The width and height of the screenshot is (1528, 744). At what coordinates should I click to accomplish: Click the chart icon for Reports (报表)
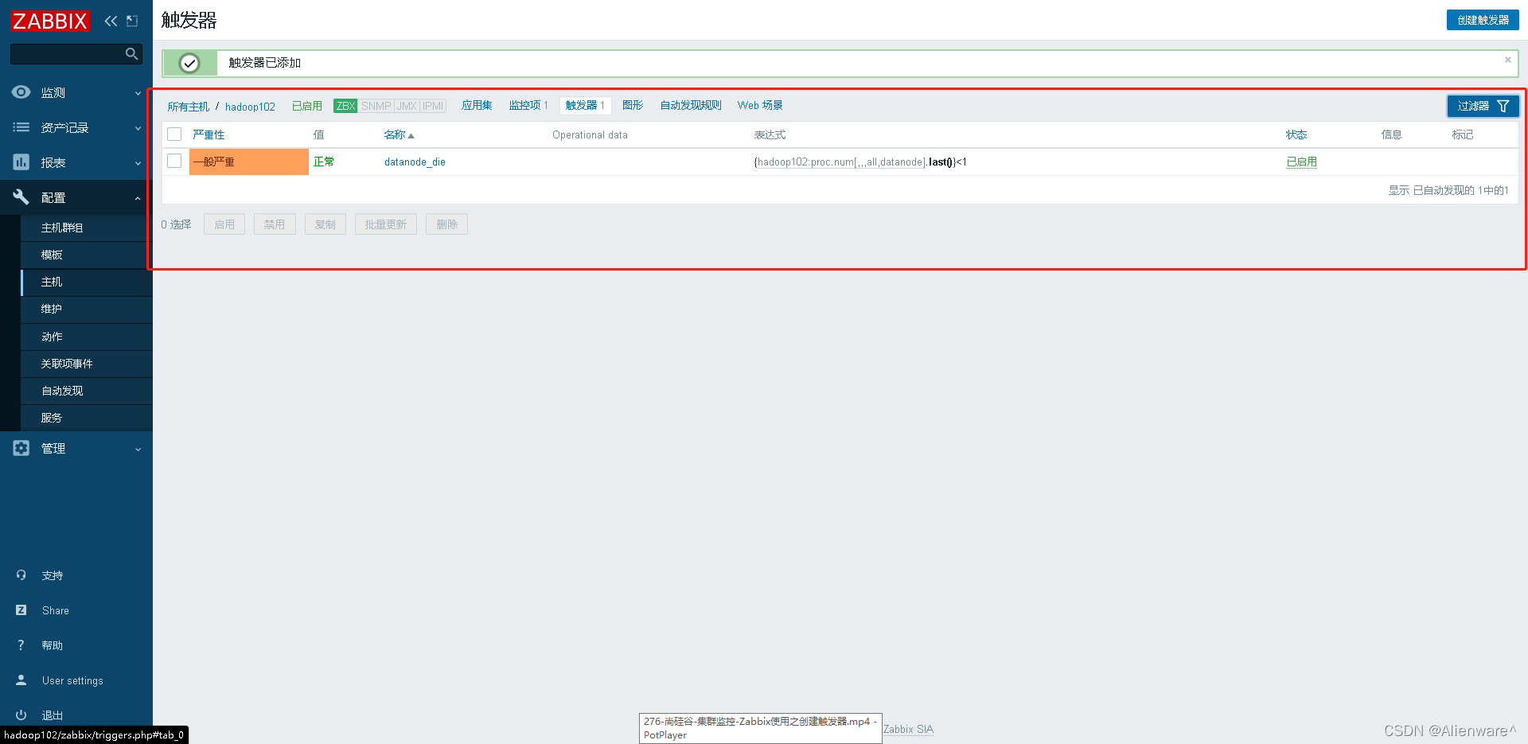[21, 162]
